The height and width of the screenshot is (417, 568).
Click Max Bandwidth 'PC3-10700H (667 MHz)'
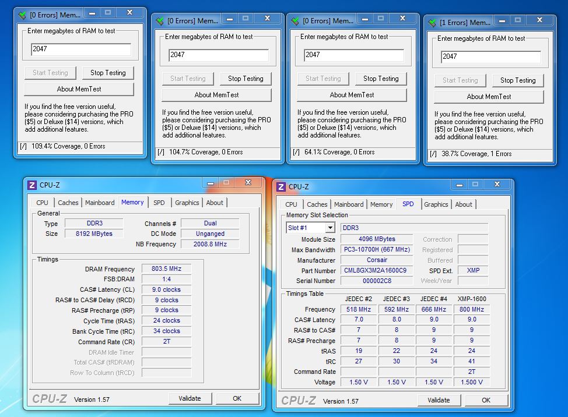377,249
